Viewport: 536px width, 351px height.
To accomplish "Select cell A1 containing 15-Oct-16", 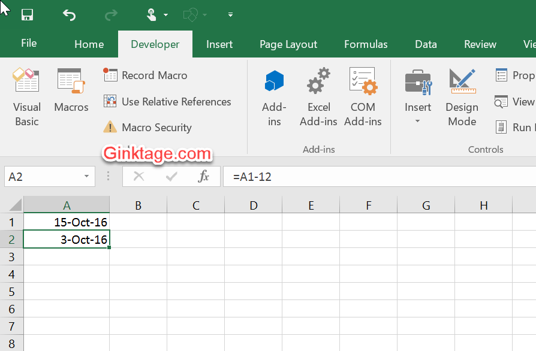I will [x=66, y=222].
